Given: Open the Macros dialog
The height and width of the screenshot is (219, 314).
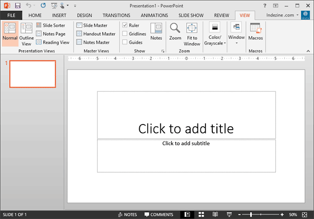Looking at the screenshot, I should [256, 31].
